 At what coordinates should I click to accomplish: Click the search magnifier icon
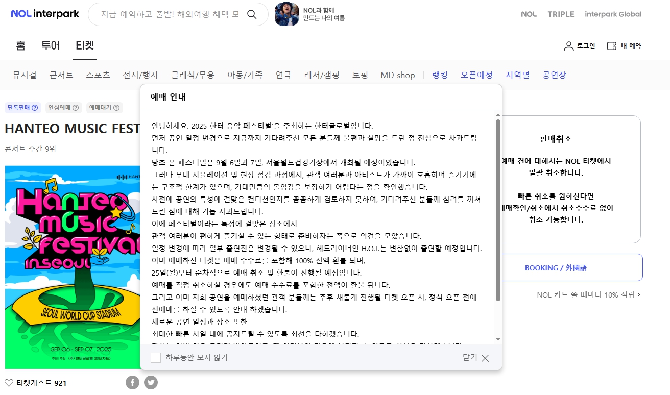click(x=252, y=14)
